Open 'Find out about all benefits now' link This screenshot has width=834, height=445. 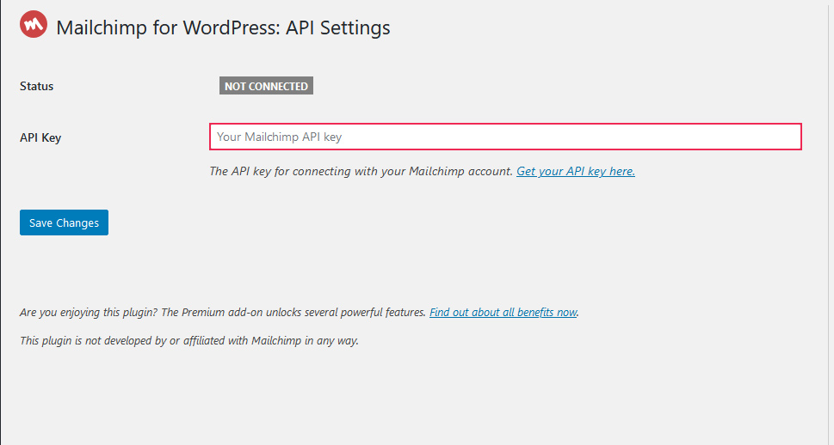503,312
